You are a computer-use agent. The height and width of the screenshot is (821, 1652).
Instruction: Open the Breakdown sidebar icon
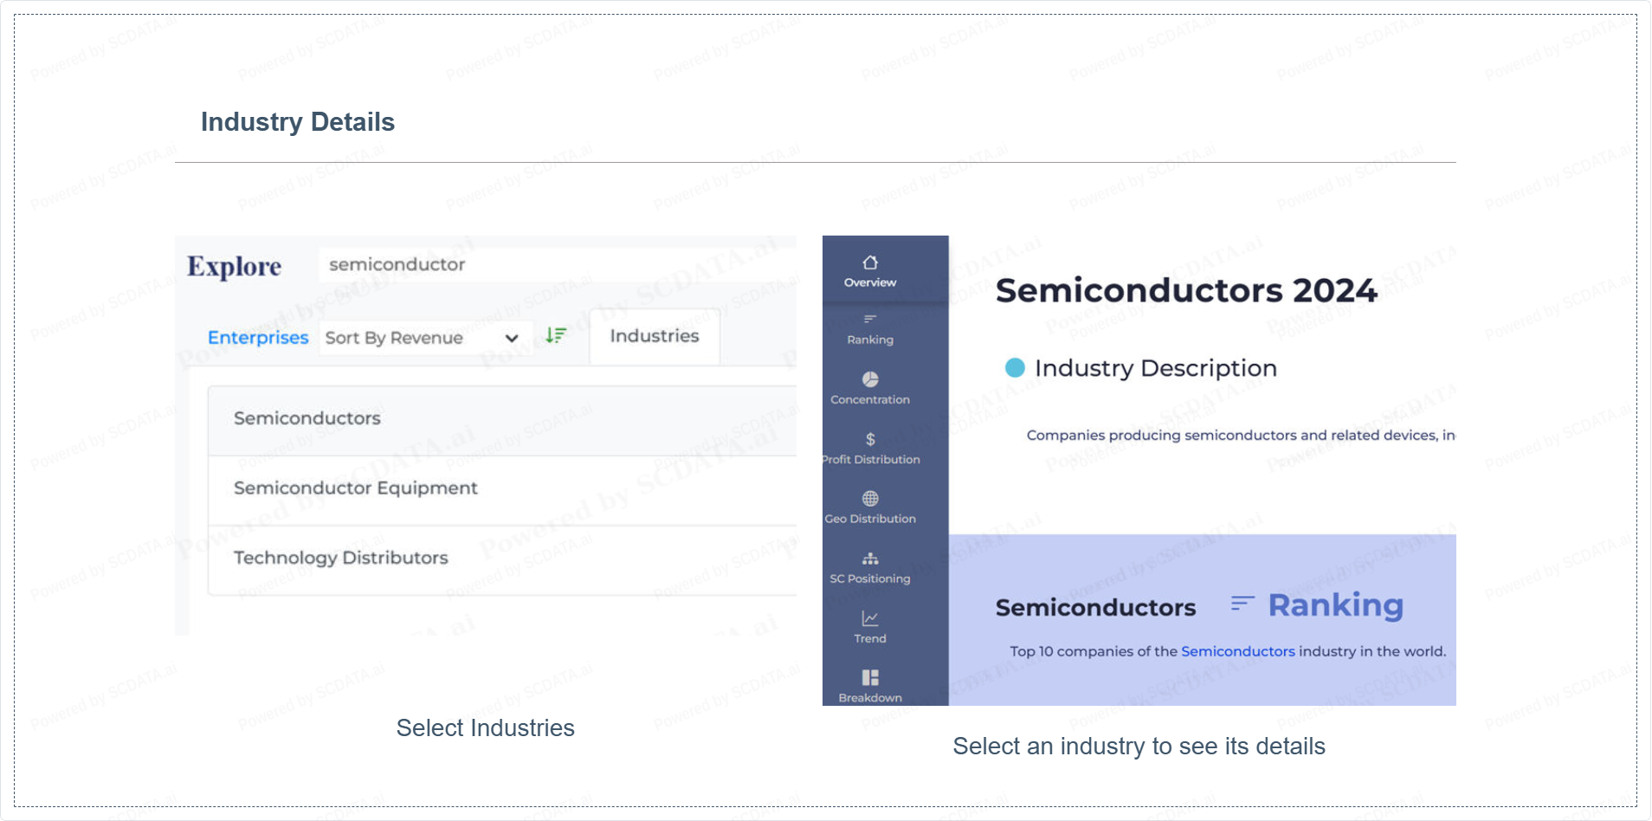(870, 677)
